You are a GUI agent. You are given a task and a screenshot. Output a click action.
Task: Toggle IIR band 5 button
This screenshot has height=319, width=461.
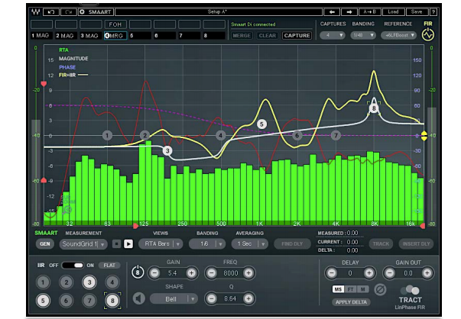click(x=43, y=301)
